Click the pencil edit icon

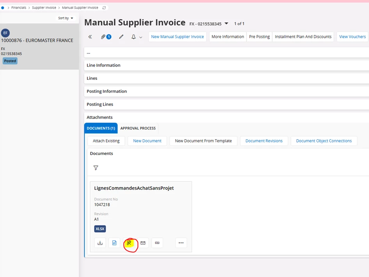121,37
